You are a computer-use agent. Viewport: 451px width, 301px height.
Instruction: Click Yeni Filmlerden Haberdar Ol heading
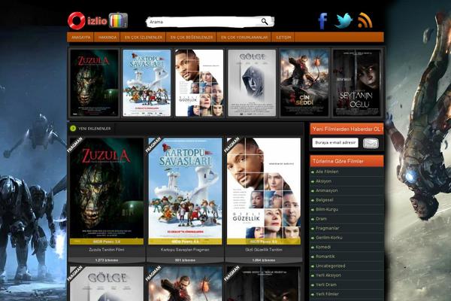pos(347,129)
